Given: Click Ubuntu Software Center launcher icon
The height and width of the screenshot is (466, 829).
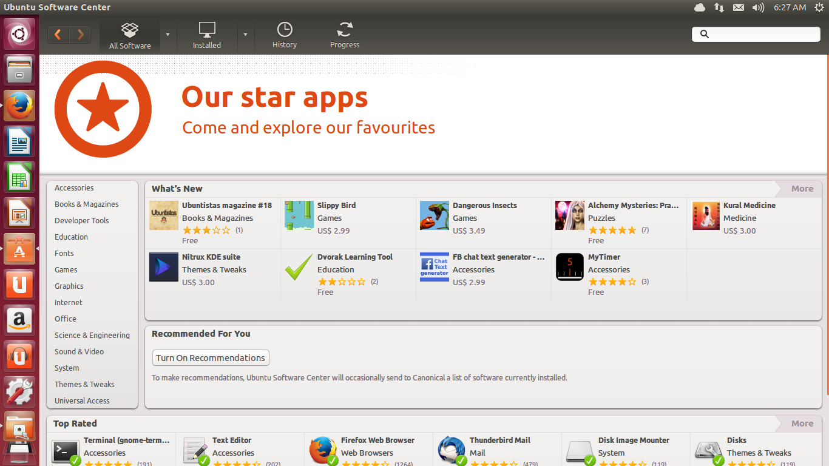Looking at the screenshot, I should [x=20, y=249].
